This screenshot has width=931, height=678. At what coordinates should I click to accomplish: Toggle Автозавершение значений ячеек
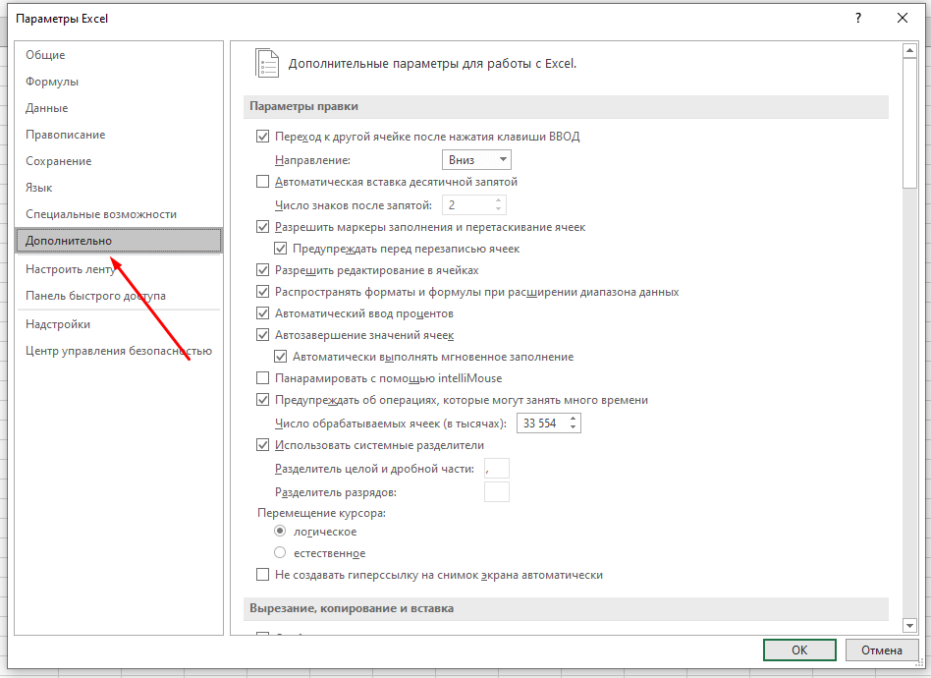click(x=262, y=334)
